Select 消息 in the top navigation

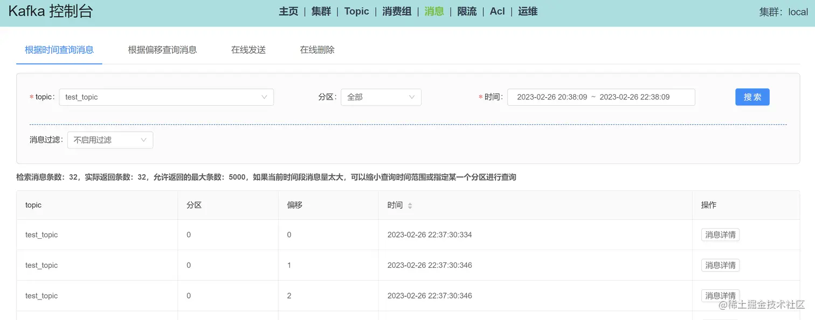(434, 11)
